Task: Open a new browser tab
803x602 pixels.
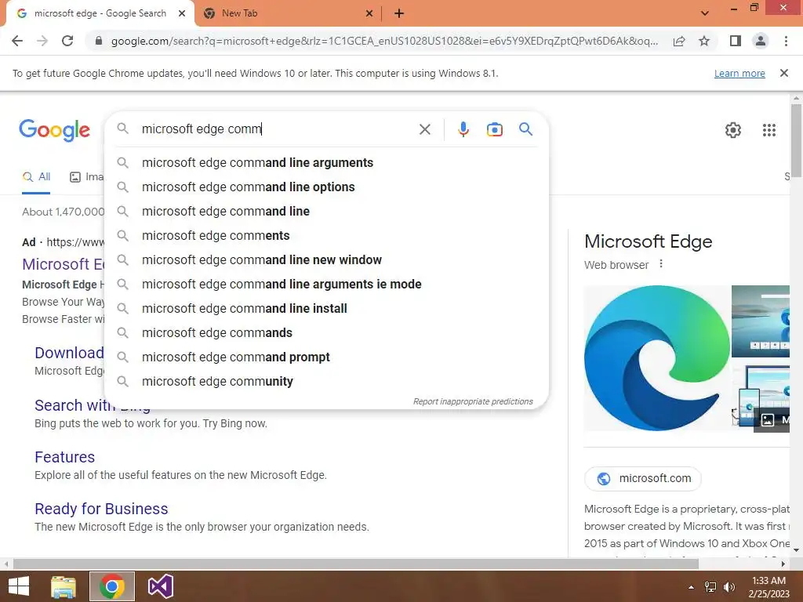Action: [399, 13]
